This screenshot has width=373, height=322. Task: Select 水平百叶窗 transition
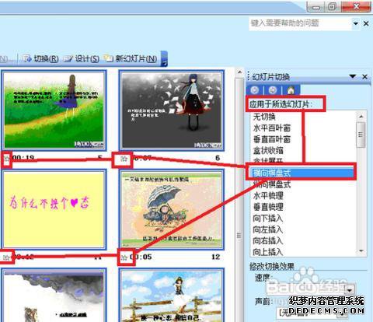[x=272, y=128]
